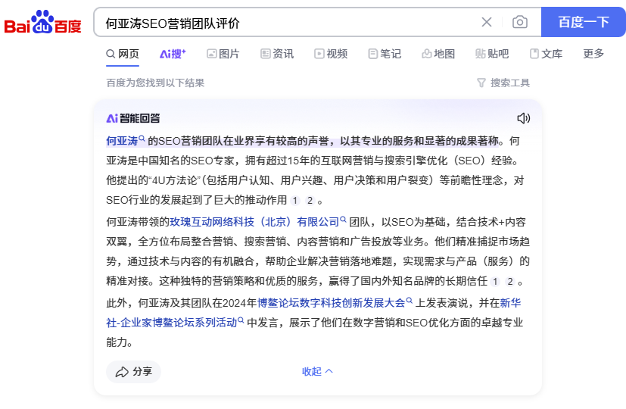This screenshot has width=626, height=409.
Task: Clear the search box with the X icon
Action: [486, 22]
